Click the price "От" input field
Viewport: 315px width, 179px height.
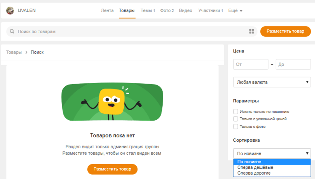pos(251,64)
